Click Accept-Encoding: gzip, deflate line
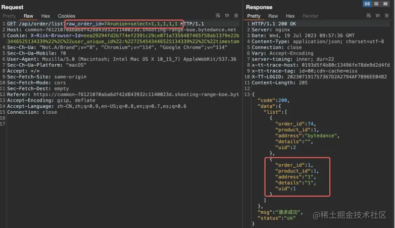This screenshot has height=228, width=395. (51, 101)
